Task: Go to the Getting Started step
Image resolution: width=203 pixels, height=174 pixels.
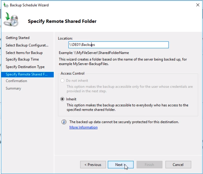Action: [18, 38]
